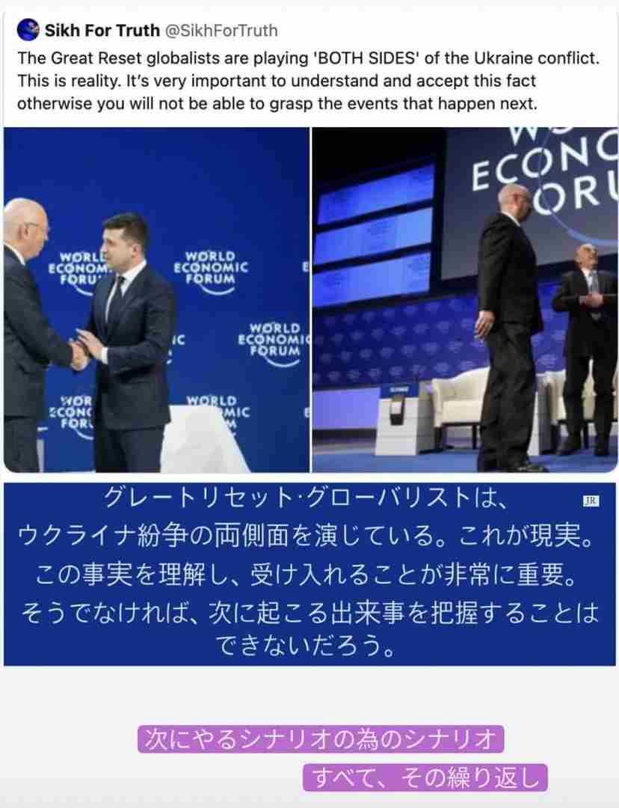
Task: Tap the purple caption すべて、その繰り返し
Action: pos(425,777)
